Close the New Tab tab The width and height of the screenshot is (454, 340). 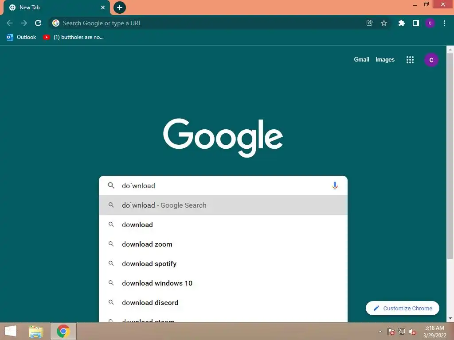[x=103, y=8]
